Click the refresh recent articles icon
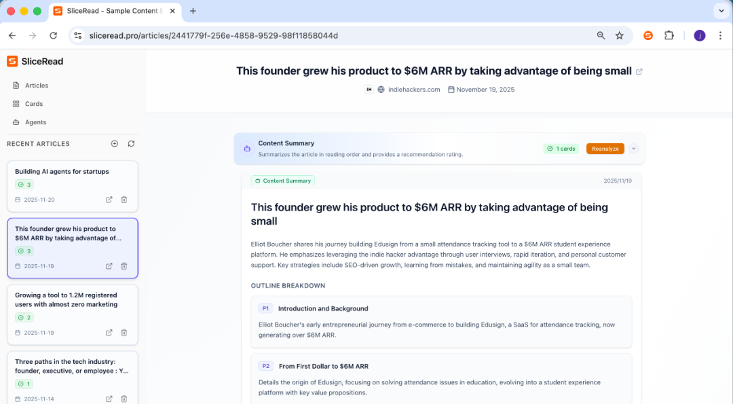The image size is (733, 404). tap(131, 144)
